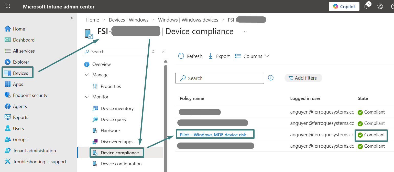Click the Copilot button
The height and width of the screenshot is (172, 394).
[344, 6]
